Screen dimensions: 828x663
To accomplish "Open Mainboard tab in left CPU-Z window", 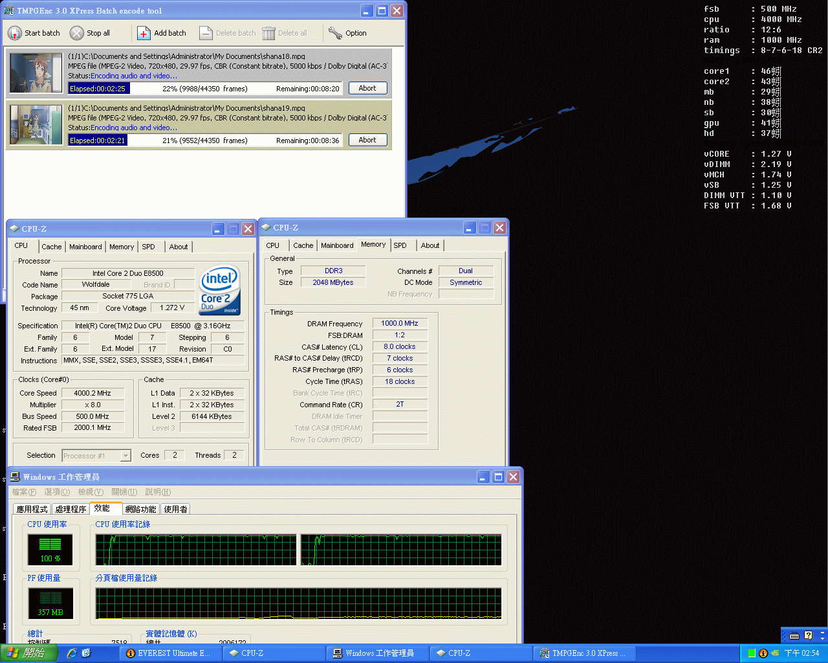I will [85, 247].
